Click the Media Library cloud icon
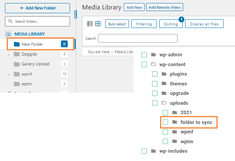This screenshot has width=235, height=161. [x=8, y=34]
